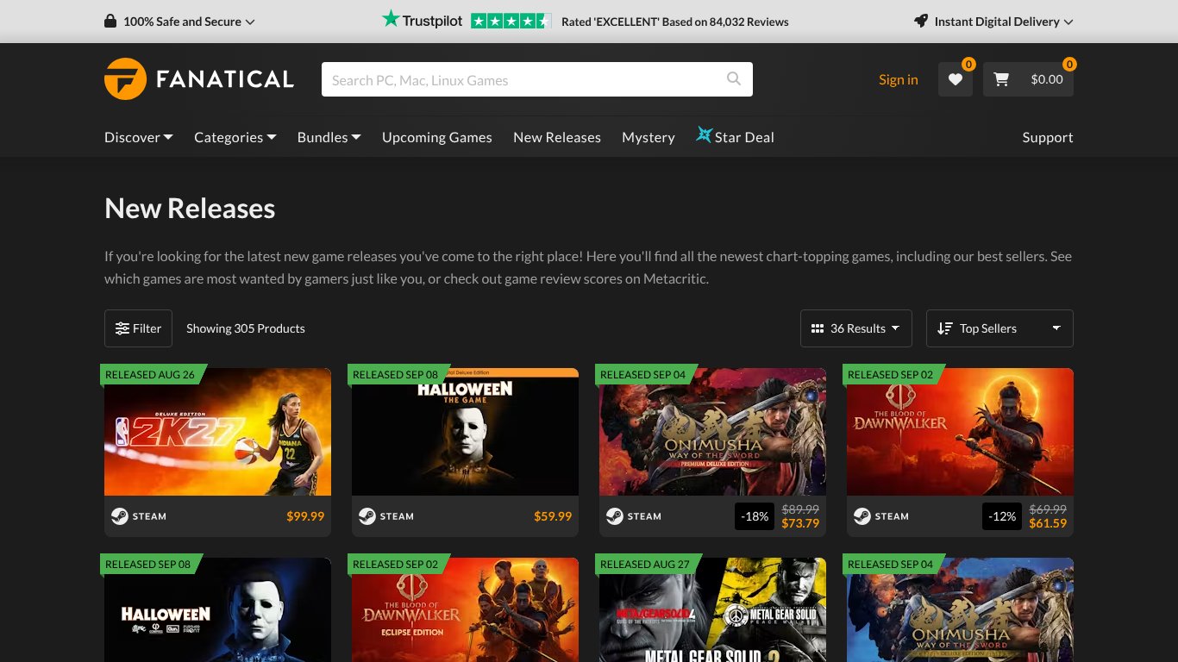This screenshot has height=662, width=1178.
Task: Click the New Releases page heading
Action: [190, 209]
